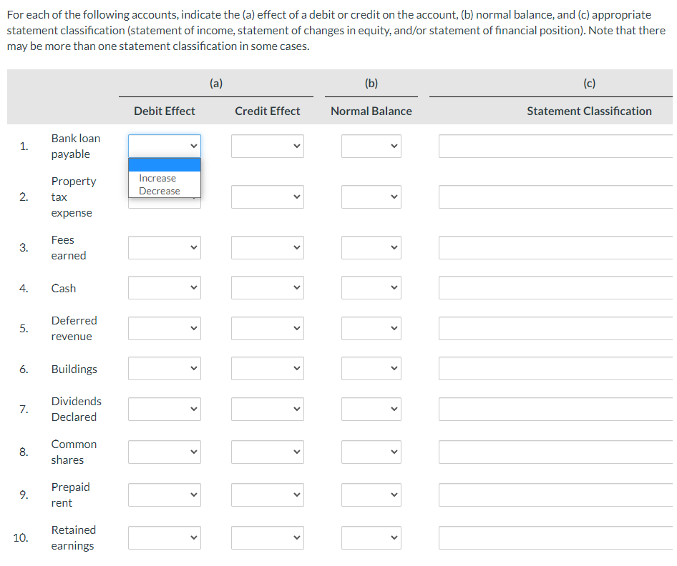Open Credit Effect dropdown for Dividends Declared
Screen dimensions: 677x566
(x=267, y=409)
